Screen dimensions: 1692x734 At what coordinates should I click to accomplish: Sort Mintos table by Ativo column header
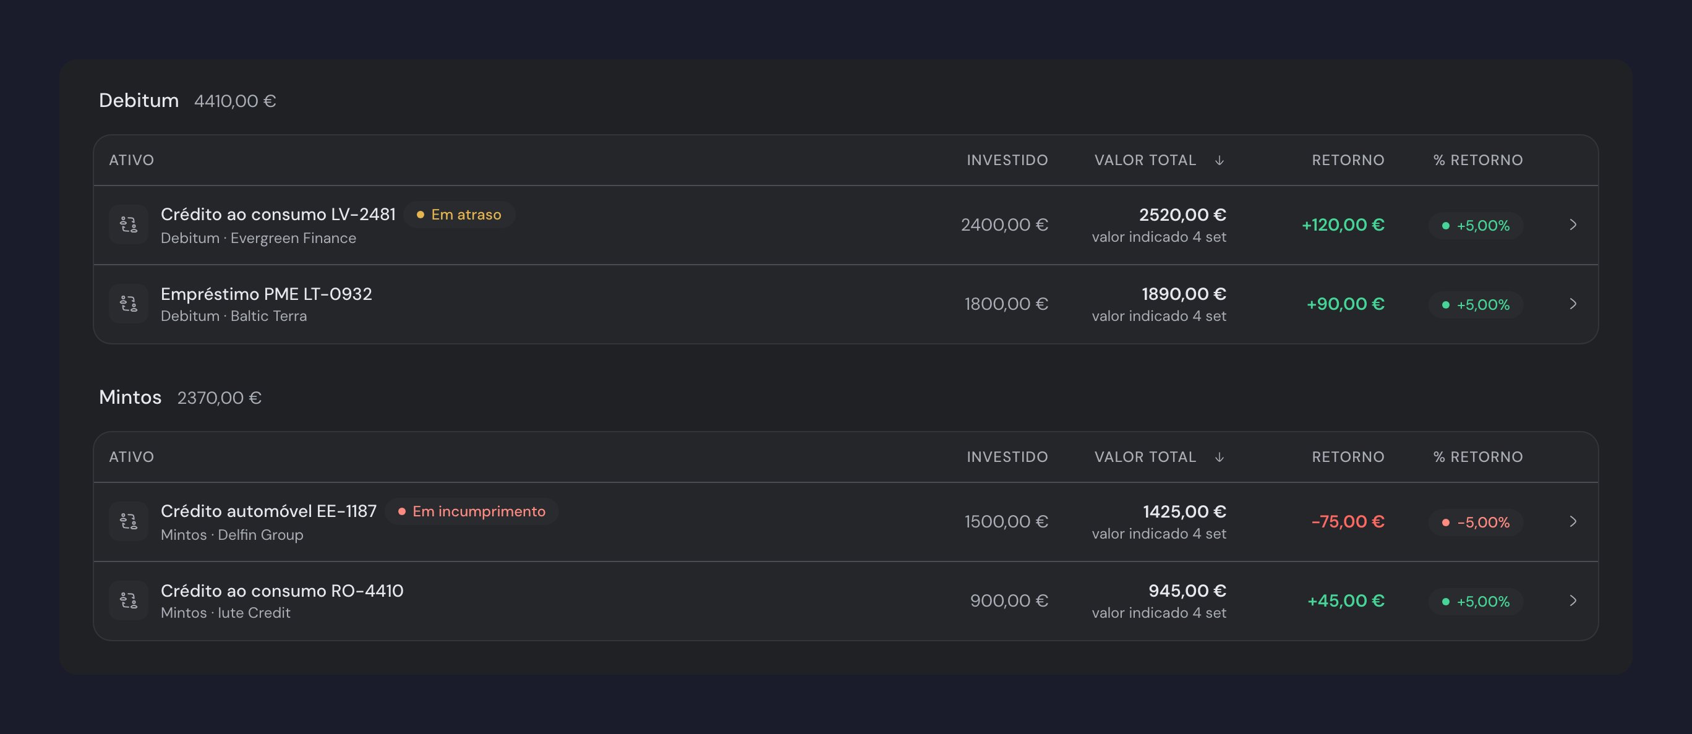click(131, 457)
